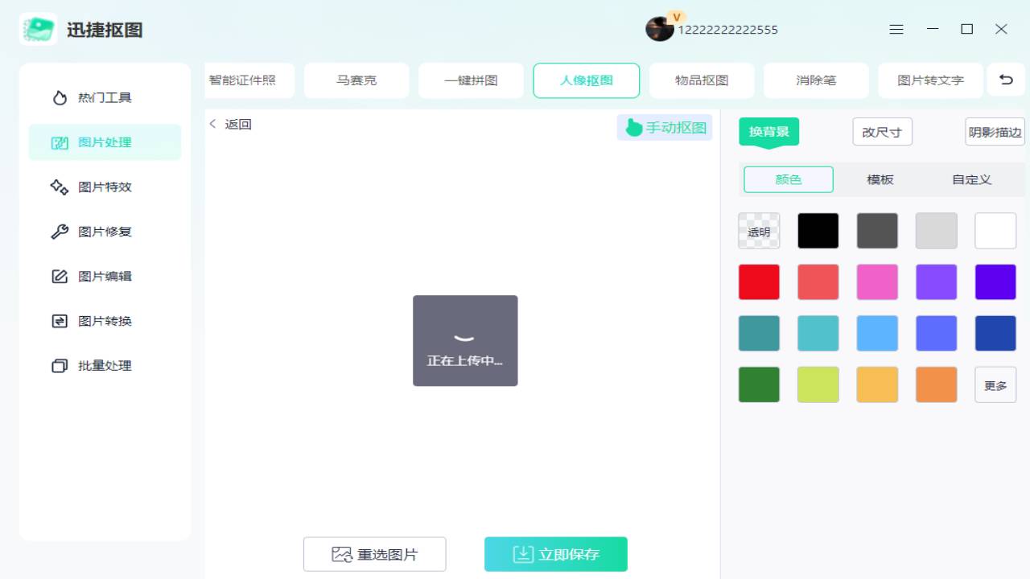This screenshot has width=1030, height=579.
Task: Click the user avatar for account 12222222222555
Action: pos(659,29)
